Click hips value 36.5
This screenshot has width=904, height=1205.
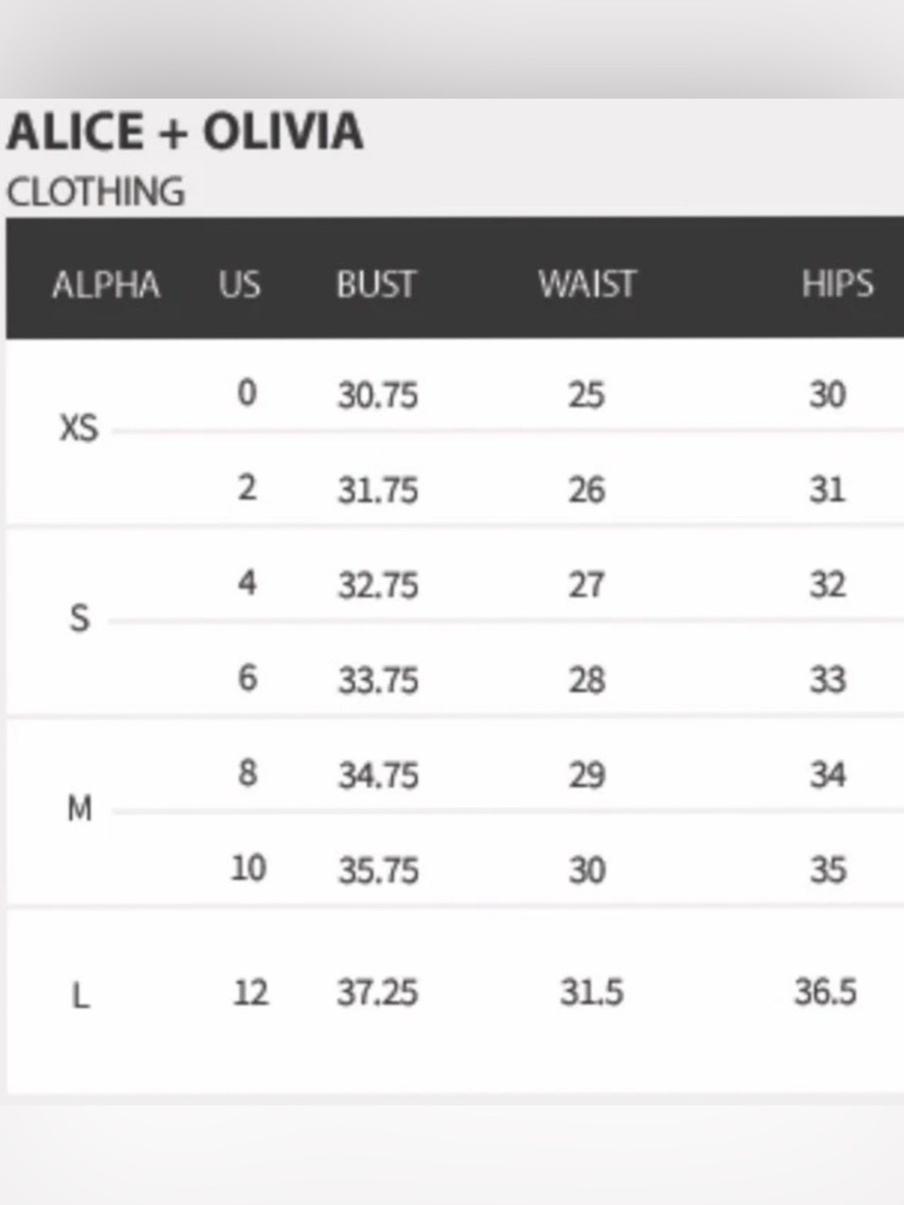(825, 993)
